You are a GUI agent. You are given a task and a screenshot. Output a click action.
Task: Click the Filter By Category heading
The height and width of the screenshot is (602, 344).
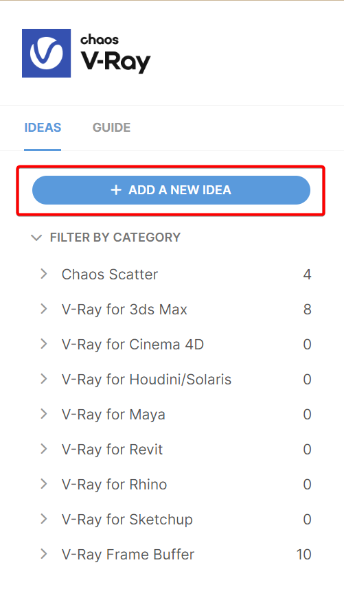tap(115, 238)
